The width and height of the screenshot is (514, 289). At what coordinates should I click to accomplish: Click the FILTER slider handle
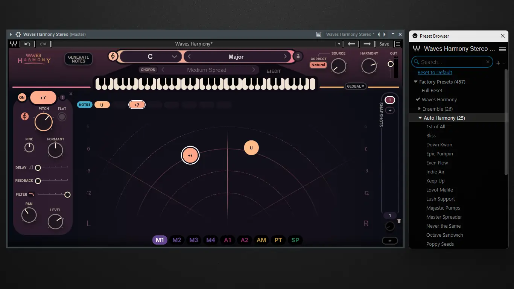tap(67, 195)
